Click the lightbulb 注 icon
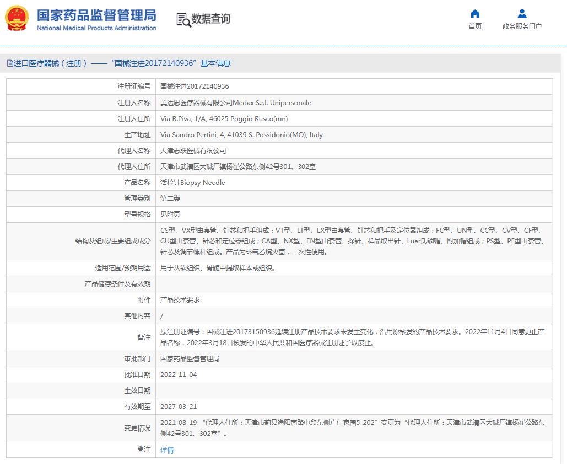The height and width of the screenshot is (464, 567). 141,450
